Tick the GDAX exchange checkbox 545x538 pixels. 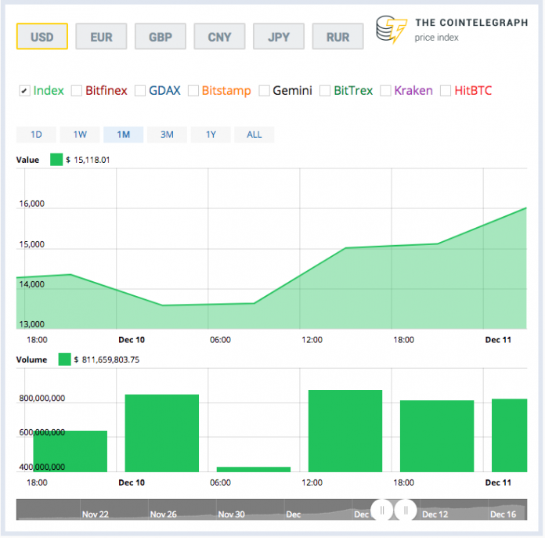tap(140, 91)
